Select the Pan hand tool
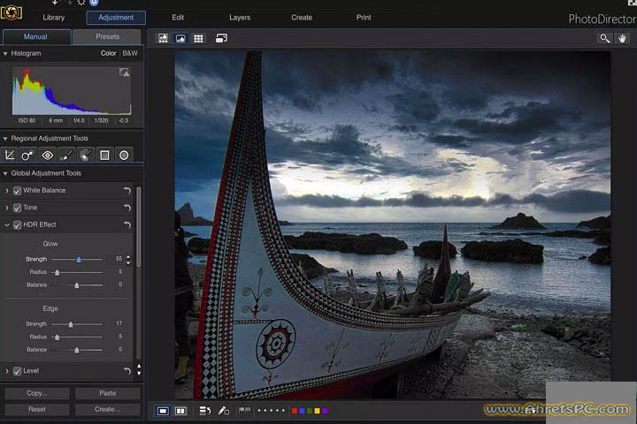Viewport: 637px width, 424px height. pos(622,38)
